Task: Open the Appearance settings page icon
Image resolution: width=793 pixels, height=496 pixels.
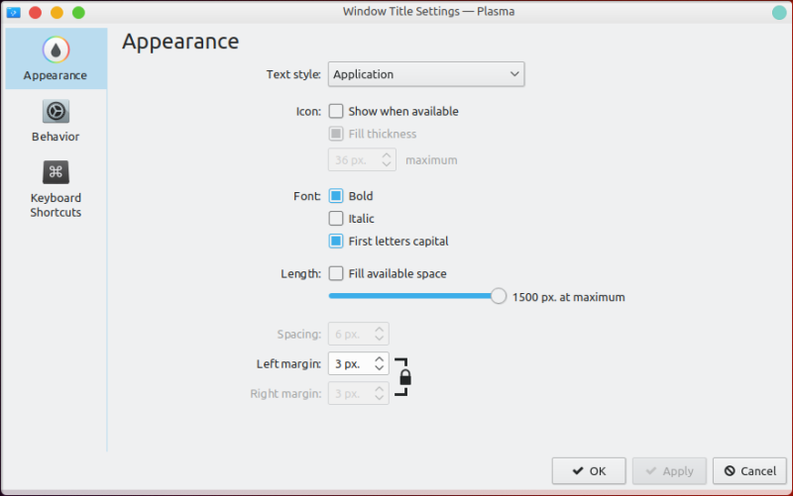Action: 56,50
